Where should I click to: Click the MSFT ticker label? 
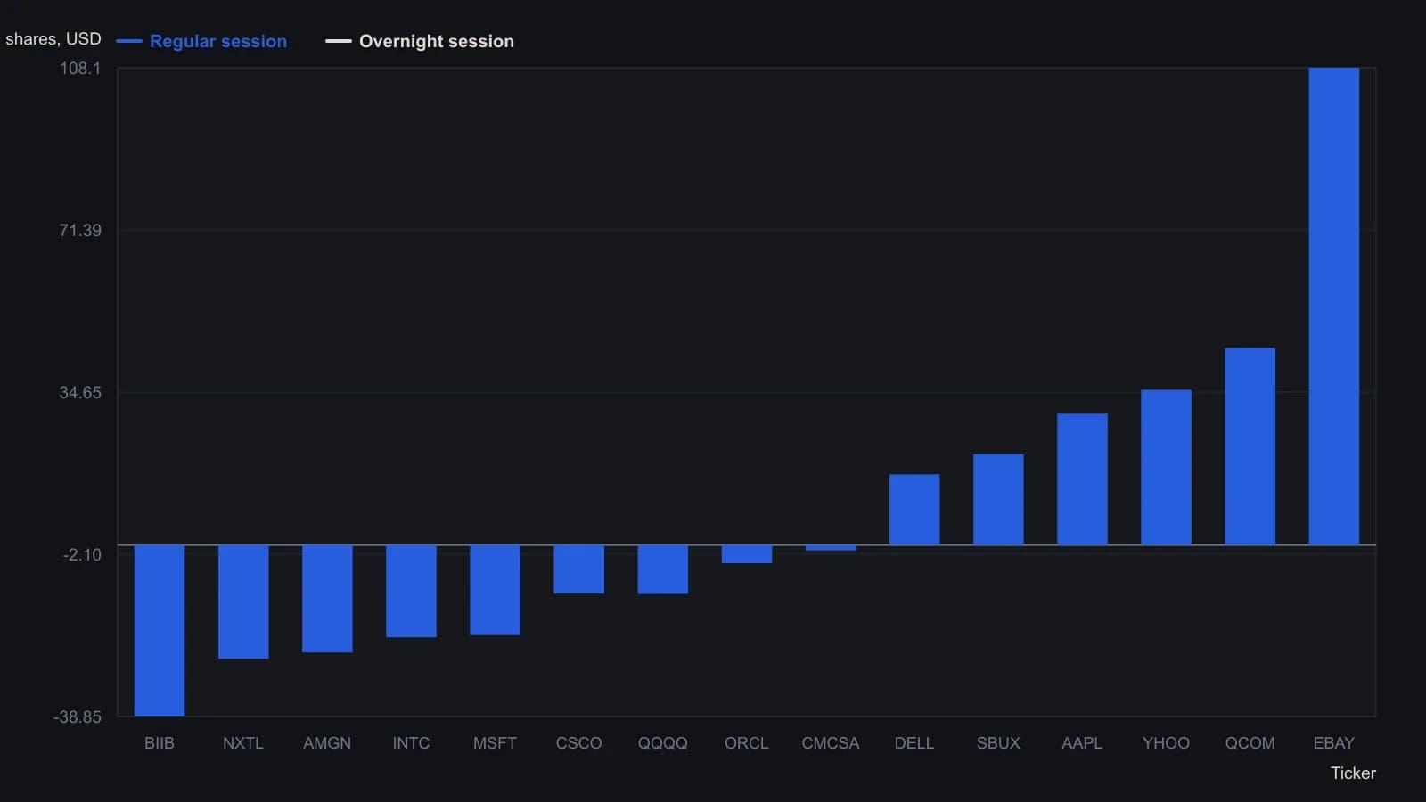pos(496,743)
